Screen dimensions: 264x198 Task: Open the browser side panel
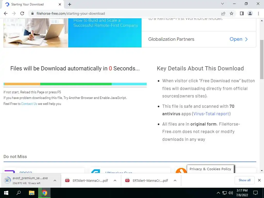tap(242, 13)
